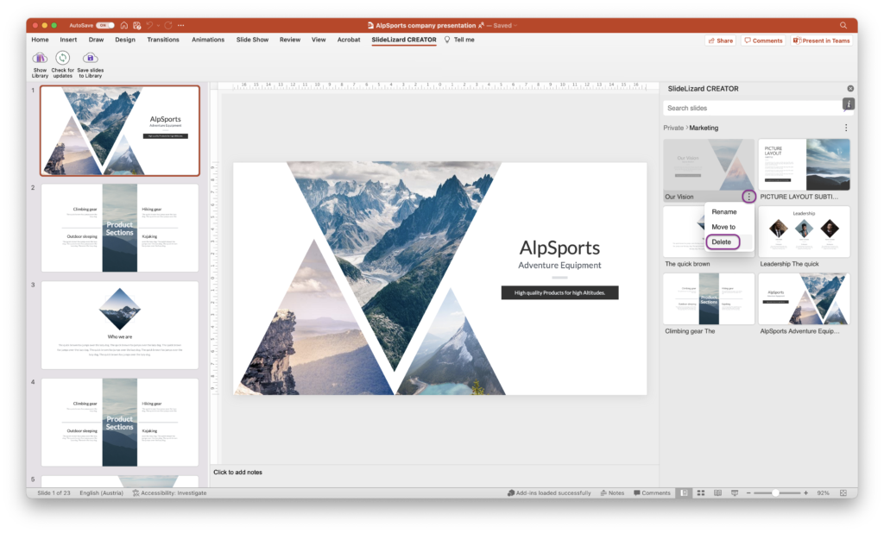This screenshot has height=533, width=884.
Task: Choose Rename from context menu
Action: [x=724, y=212]
